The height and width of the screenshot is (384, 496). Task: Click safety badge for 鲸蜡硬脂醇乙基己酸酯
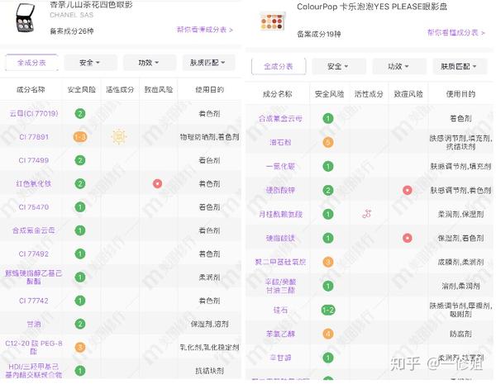click(80, 277)
